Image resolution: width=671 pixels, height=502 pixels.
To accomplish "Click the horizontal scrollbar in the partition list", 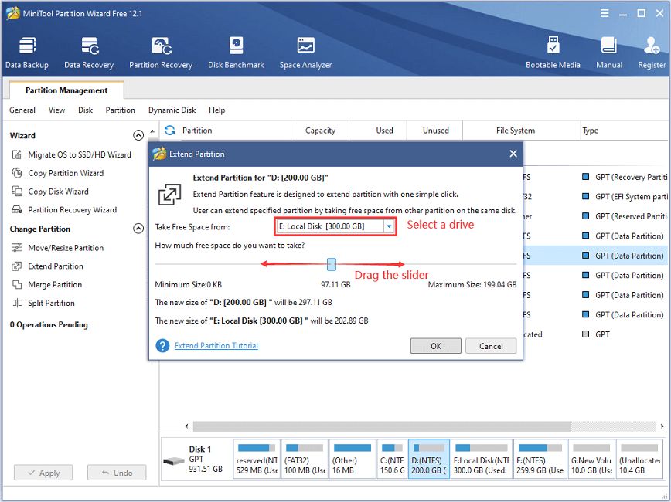I will (x=381, y=426).
